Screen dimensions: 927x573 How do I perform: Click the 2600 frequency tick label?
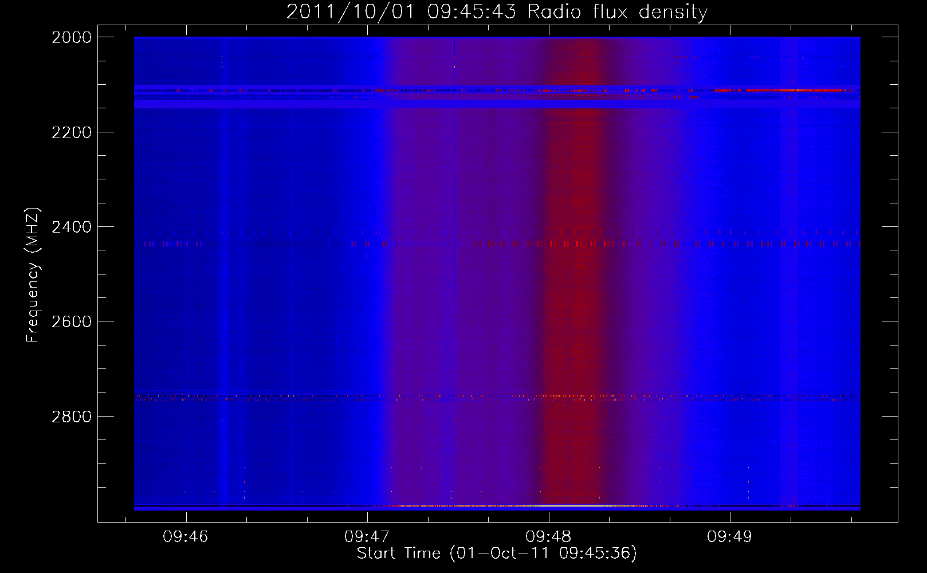pyautogui.click(x=72, y=321)
